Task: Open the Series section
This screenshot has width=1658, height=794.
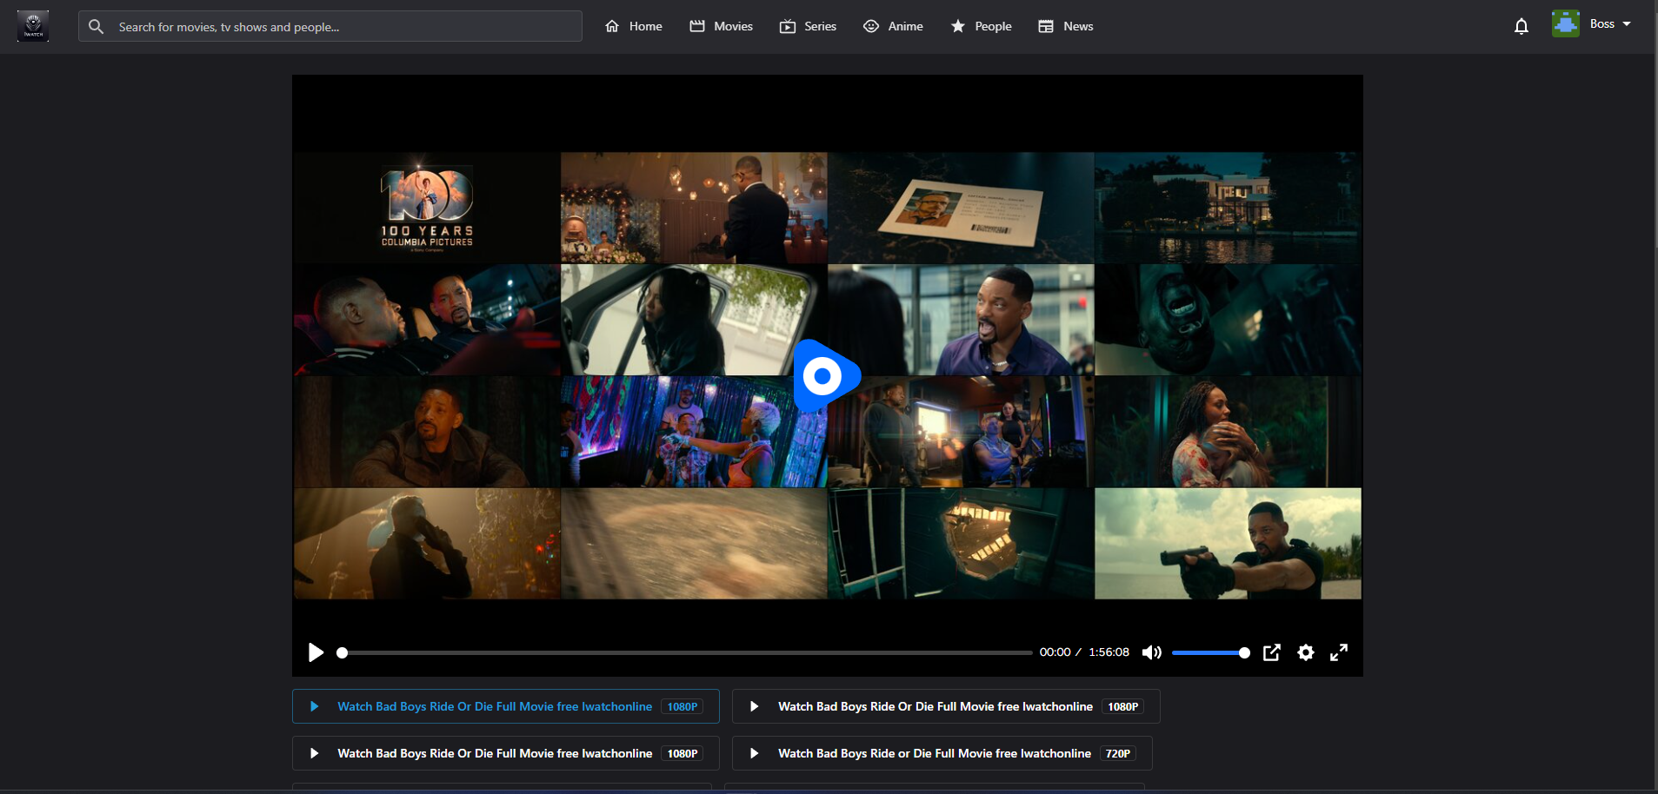Action: (x=808, y=27)
